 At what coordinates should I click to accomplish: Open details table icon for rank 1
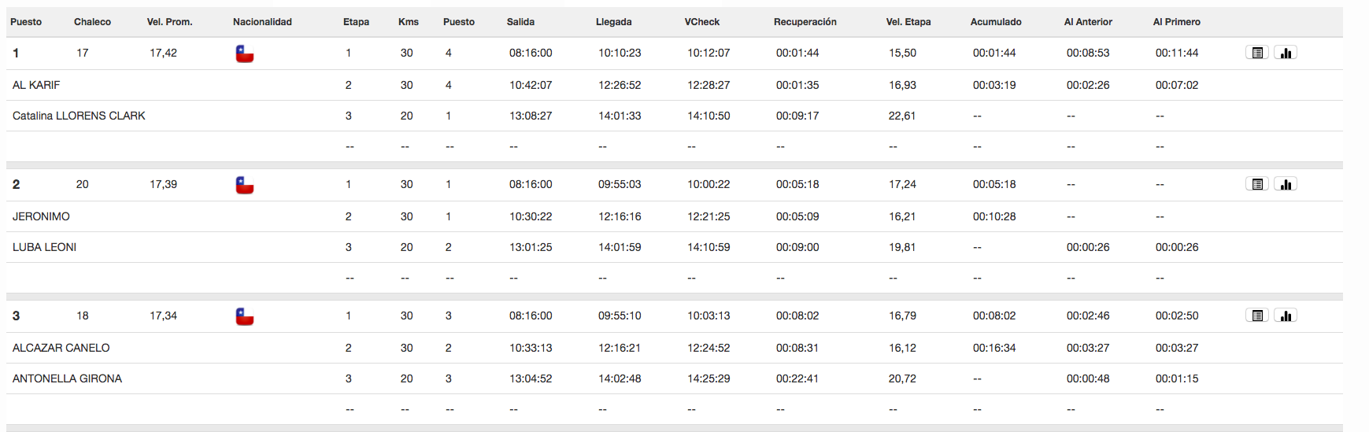[x=1257, y=53]
